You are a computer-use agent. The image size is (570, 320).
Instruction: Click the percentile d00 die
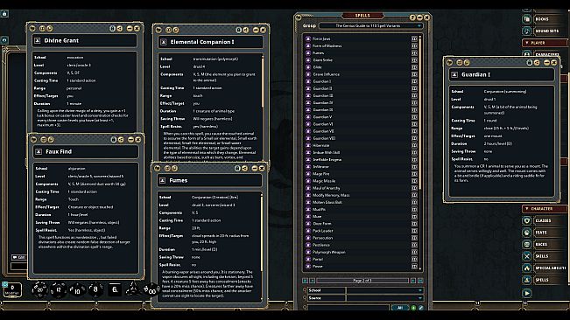[151, 290]
